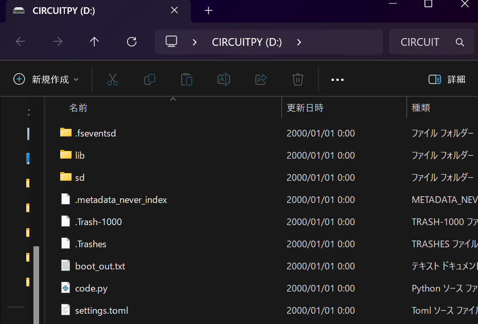The image size is (478, 324).
Task: Go up one folder level
Action: pos(95,42)
